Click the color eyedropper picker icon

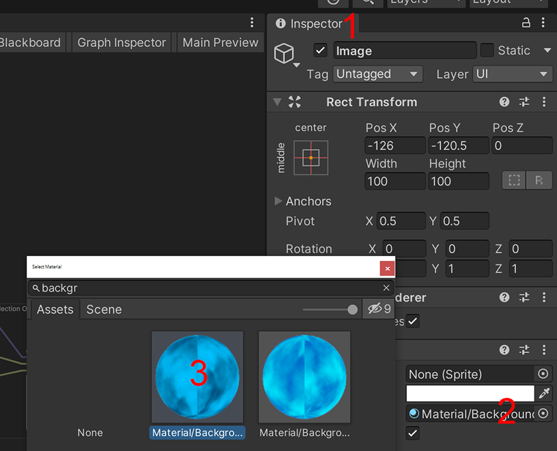(x=544, y=394)
